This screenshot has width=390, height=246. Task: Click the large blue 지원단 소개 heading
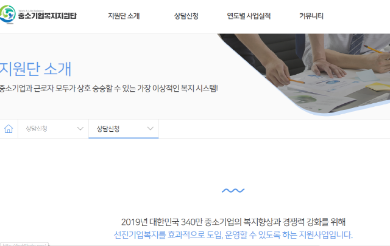coord(35,69)
